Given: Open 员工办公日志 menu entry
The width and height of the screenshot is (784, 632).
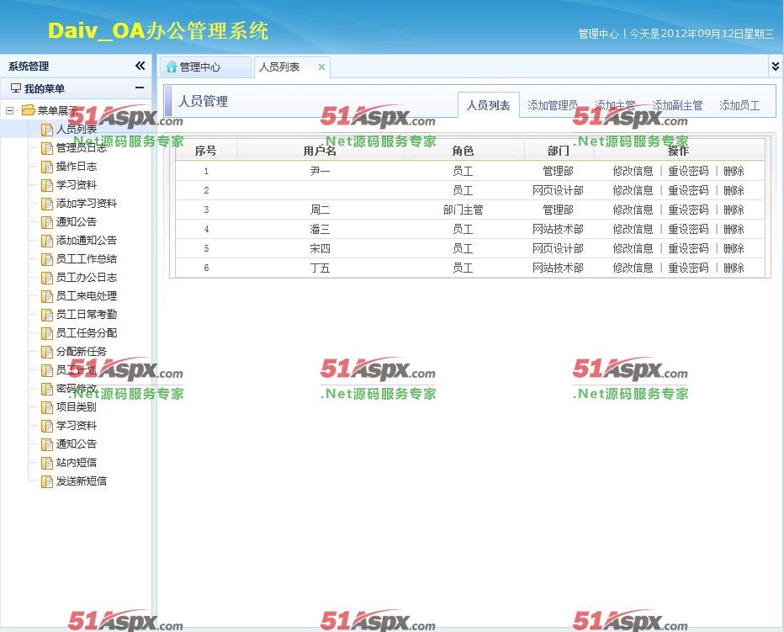Looking at the screenshot, I should 86,277.
